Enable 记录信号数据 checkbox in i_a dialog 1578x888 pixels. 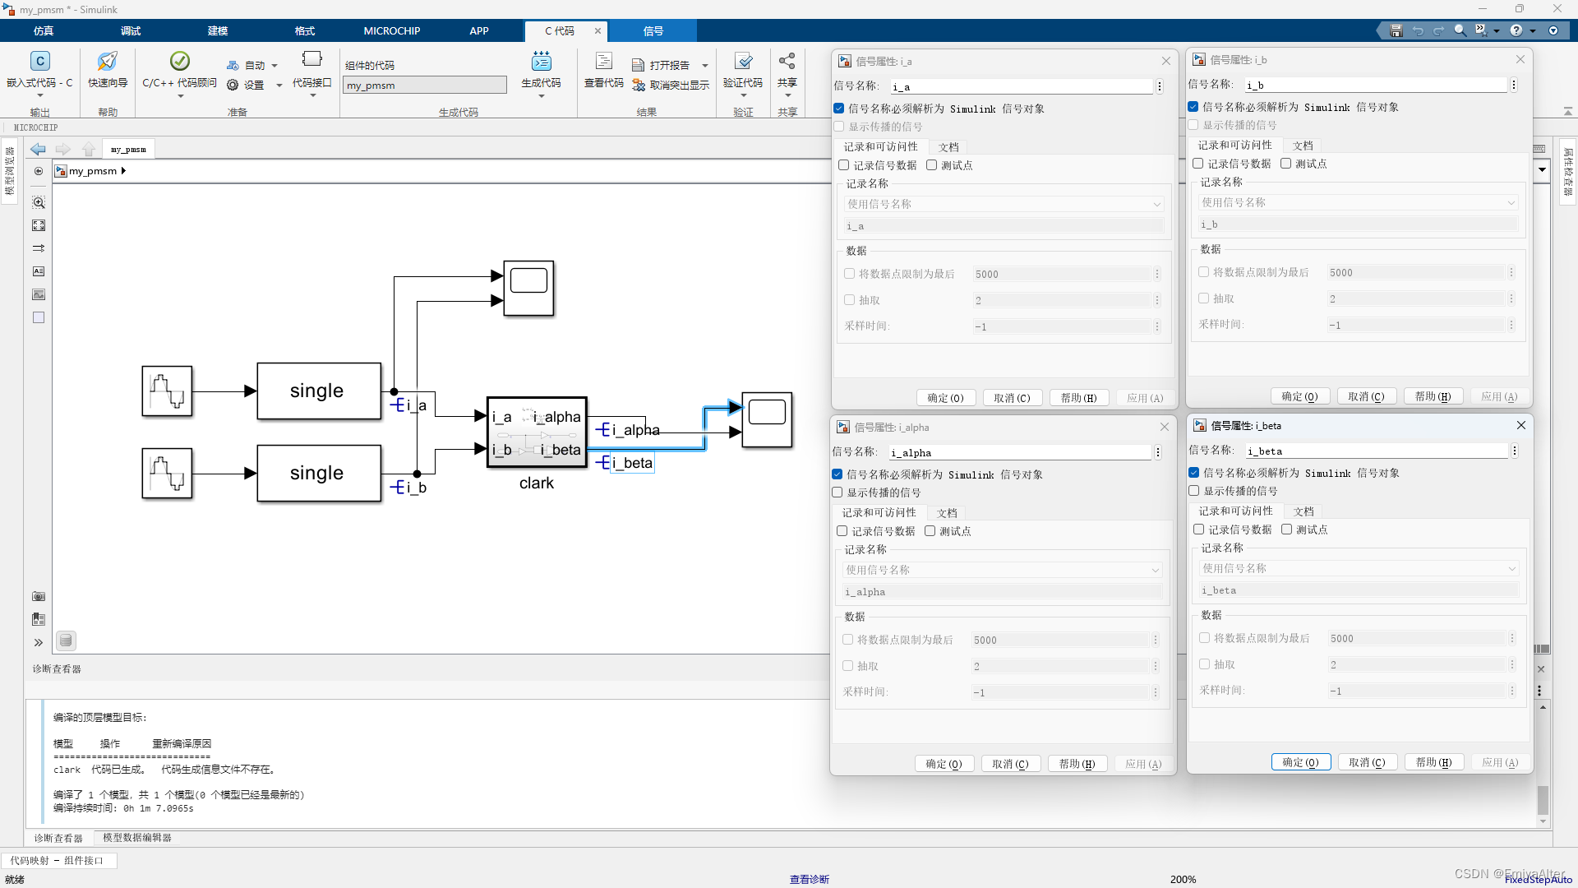844,165
